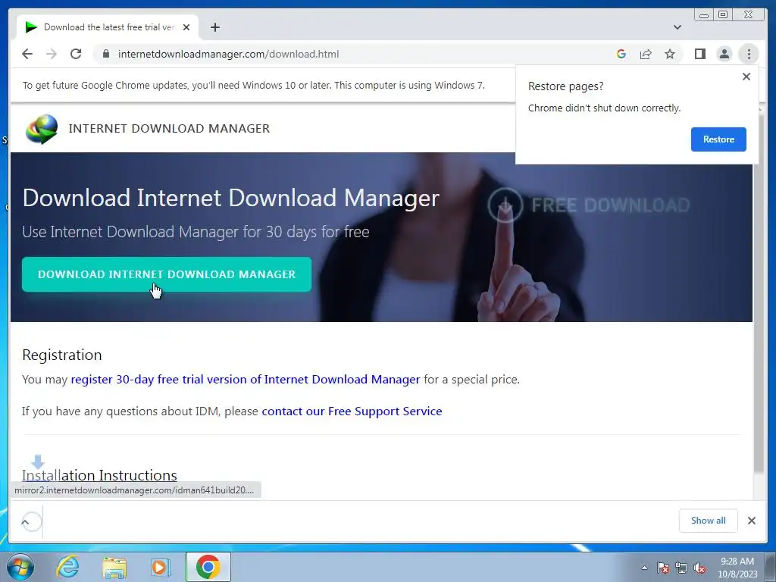Bookmark this page with the star icon
Viewport: 776px width, 582px height.
[x=670, y=54]
